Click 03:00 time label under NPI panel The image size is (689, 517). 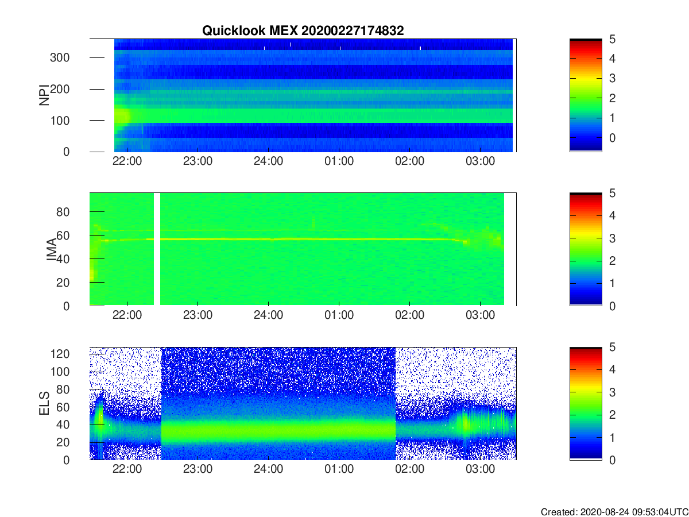point(481,161)
